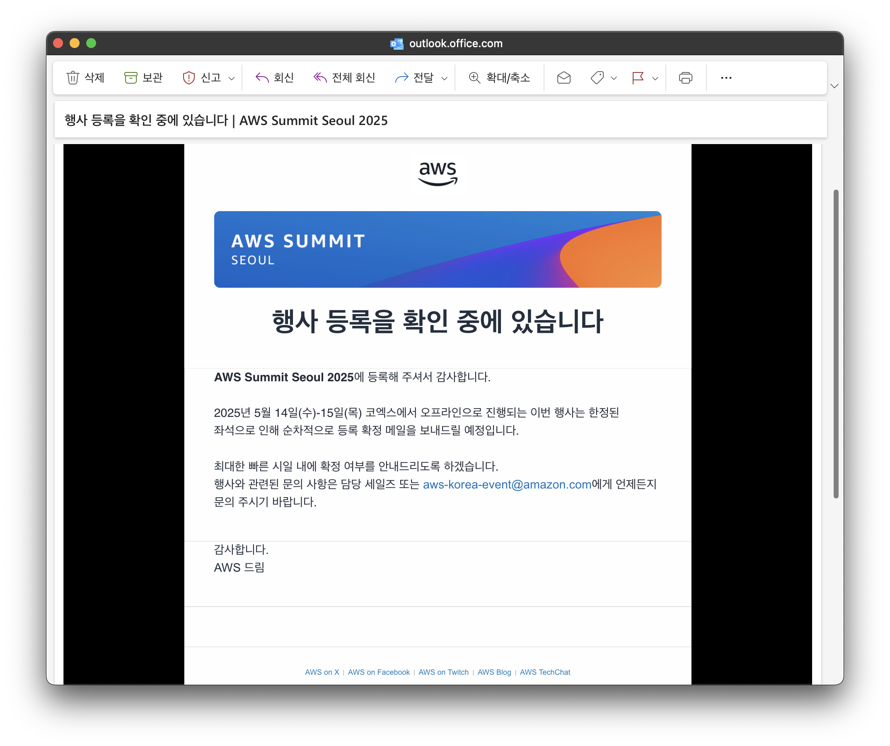
Task: Email aws-korea-event@amazon.com via the link
Action: [x=507, y=484]
